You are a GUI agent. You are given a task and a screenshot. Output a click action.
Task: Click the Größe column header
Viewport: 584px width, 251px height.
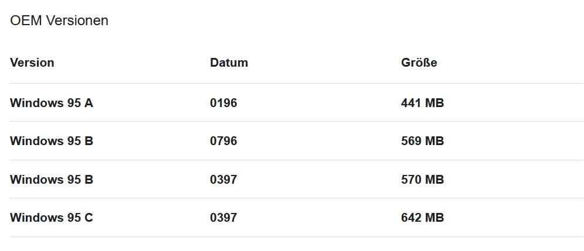419,63
